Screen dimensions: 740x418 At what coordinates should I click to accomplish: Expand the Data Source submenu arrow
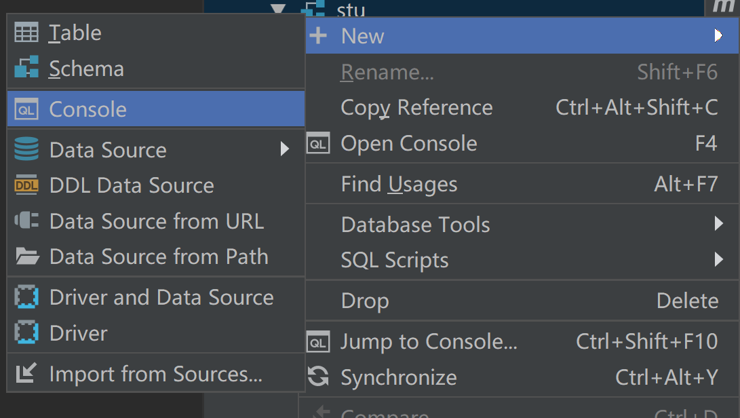285,149
